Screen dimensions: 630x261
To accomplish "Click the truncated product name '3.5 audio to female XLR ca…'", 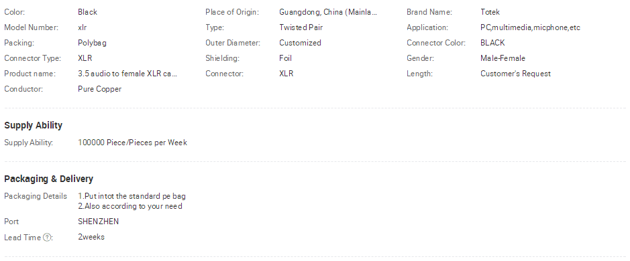I will [127, 74].
